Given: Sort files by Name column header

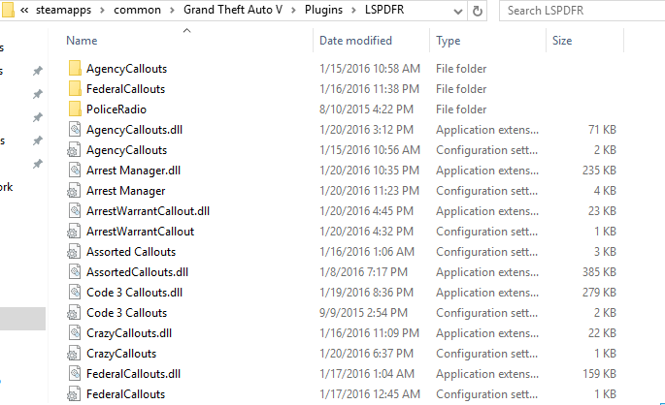Looking at the screenshot, I should click(x=82, y=41).
